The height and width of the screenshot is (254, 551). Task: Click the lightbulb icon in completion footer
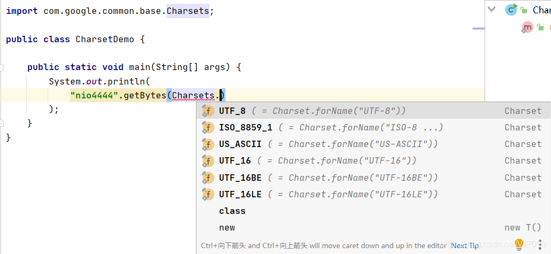click(519, 243)
